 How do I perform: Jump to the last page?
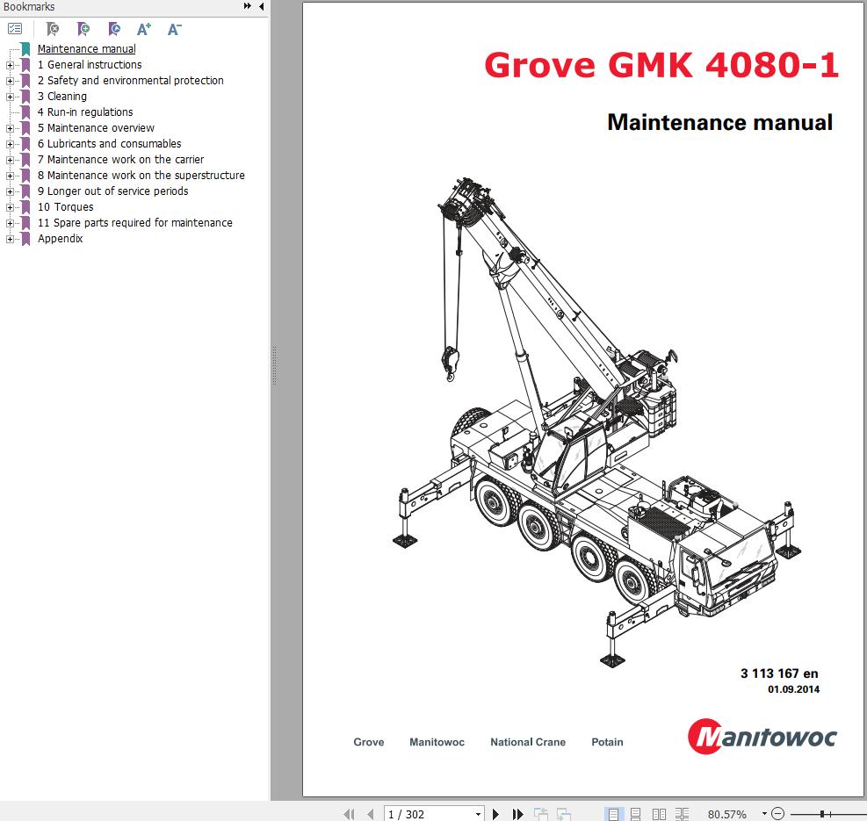point(517,814)
